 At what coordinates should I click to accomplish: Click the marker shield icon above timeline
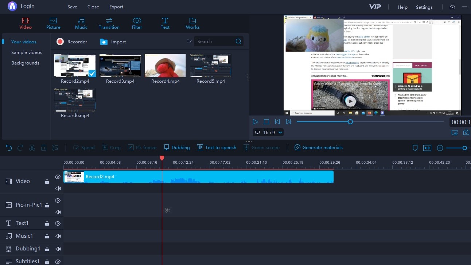coord(415,148)
